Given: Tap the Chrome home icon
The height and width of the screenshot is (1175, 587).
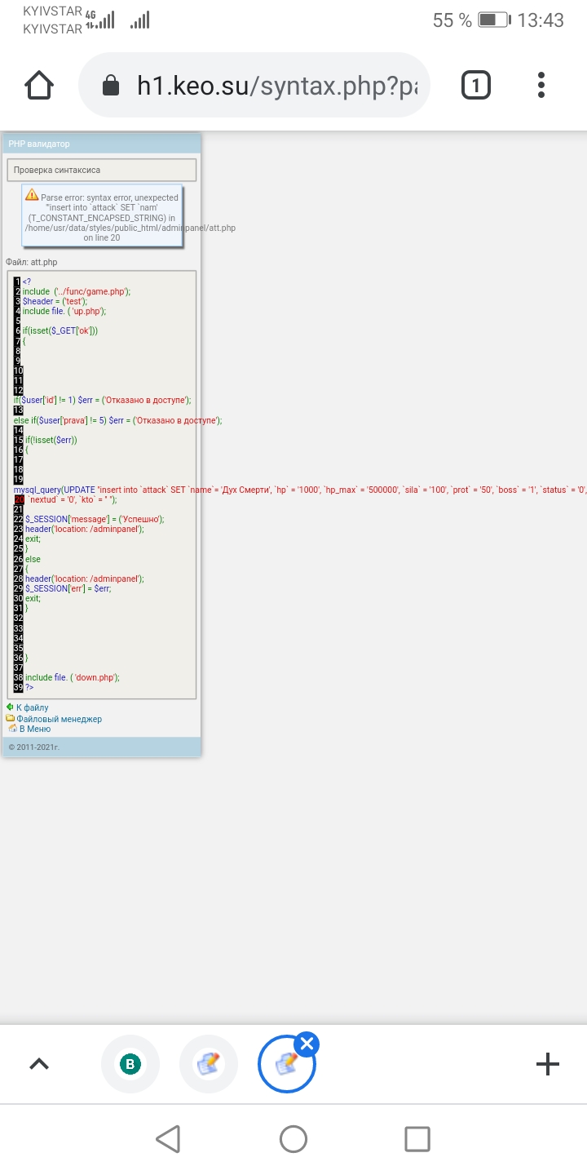Looking at the screenshot, I should (x=39, y=85).
